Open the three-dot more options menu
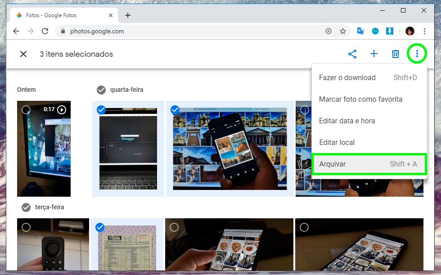The image size is (441, 275). coord(417,54)
